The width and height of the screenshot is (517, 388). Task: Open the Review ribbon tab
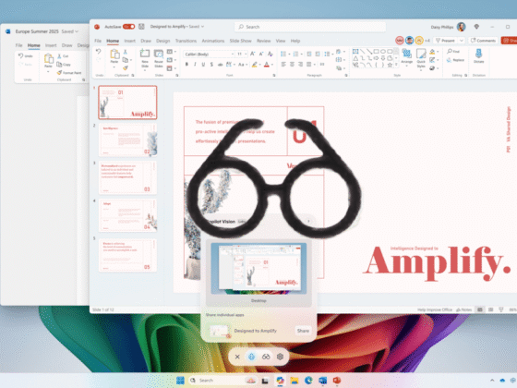(x=263, y=41)
